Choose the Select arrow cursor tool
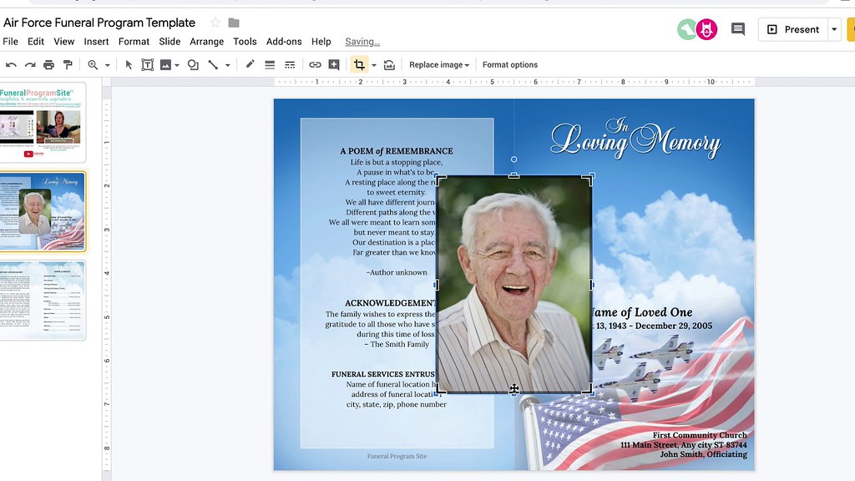The height and width of the screenshot is (481, 855). [x=129, y=65]
